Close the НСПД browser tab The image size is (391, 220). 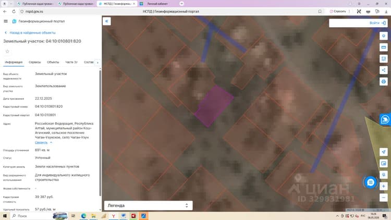click(134, 4)
